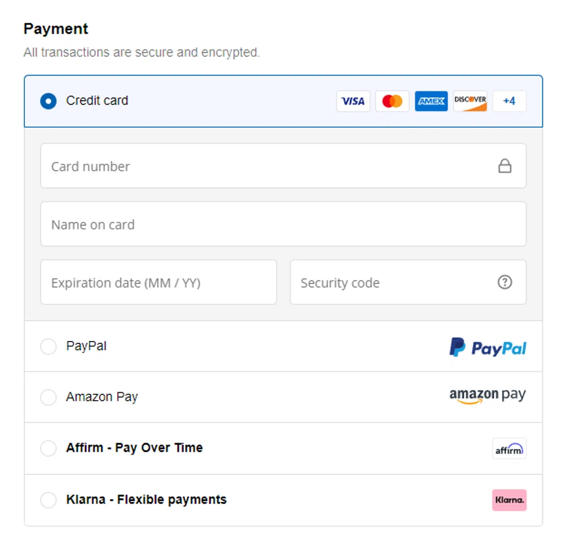Click the Affirm logo badge
The image size is (580, 550).
(x=509, y=448)
